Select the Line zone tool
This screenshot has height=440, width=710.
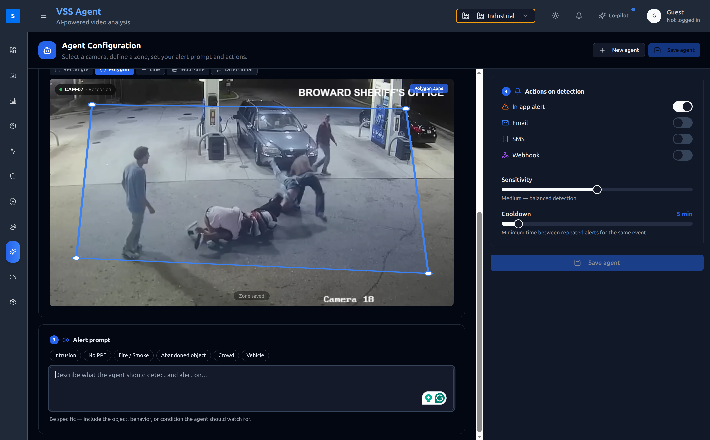pos(150,71)
